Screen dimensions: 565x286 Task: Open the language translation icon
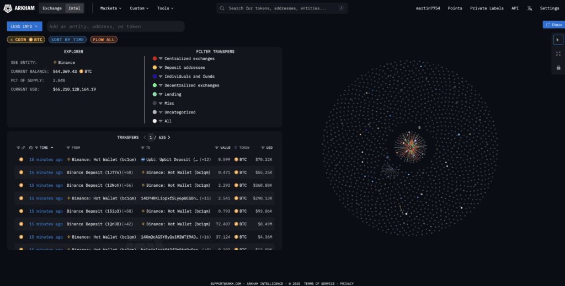[x=529, y=8]
